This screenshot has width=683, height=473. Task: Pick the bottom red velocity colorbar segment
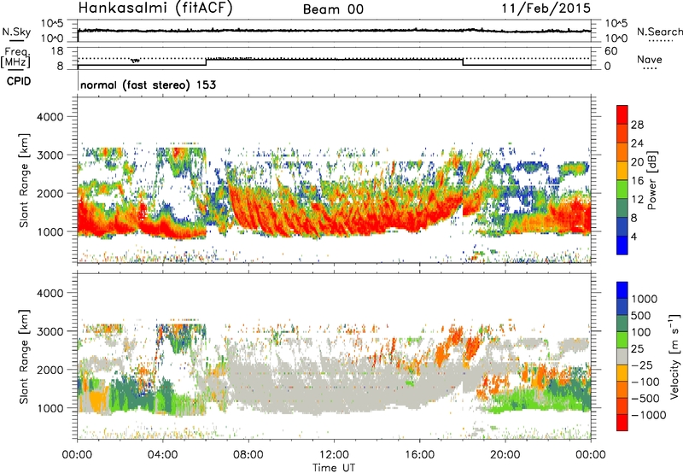coord(622,423)
